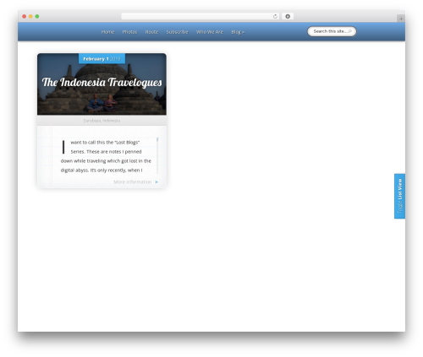Minimize the browser window with yellow button
The height and width of the screenshot is (357, 423).
tap(30, 16)
